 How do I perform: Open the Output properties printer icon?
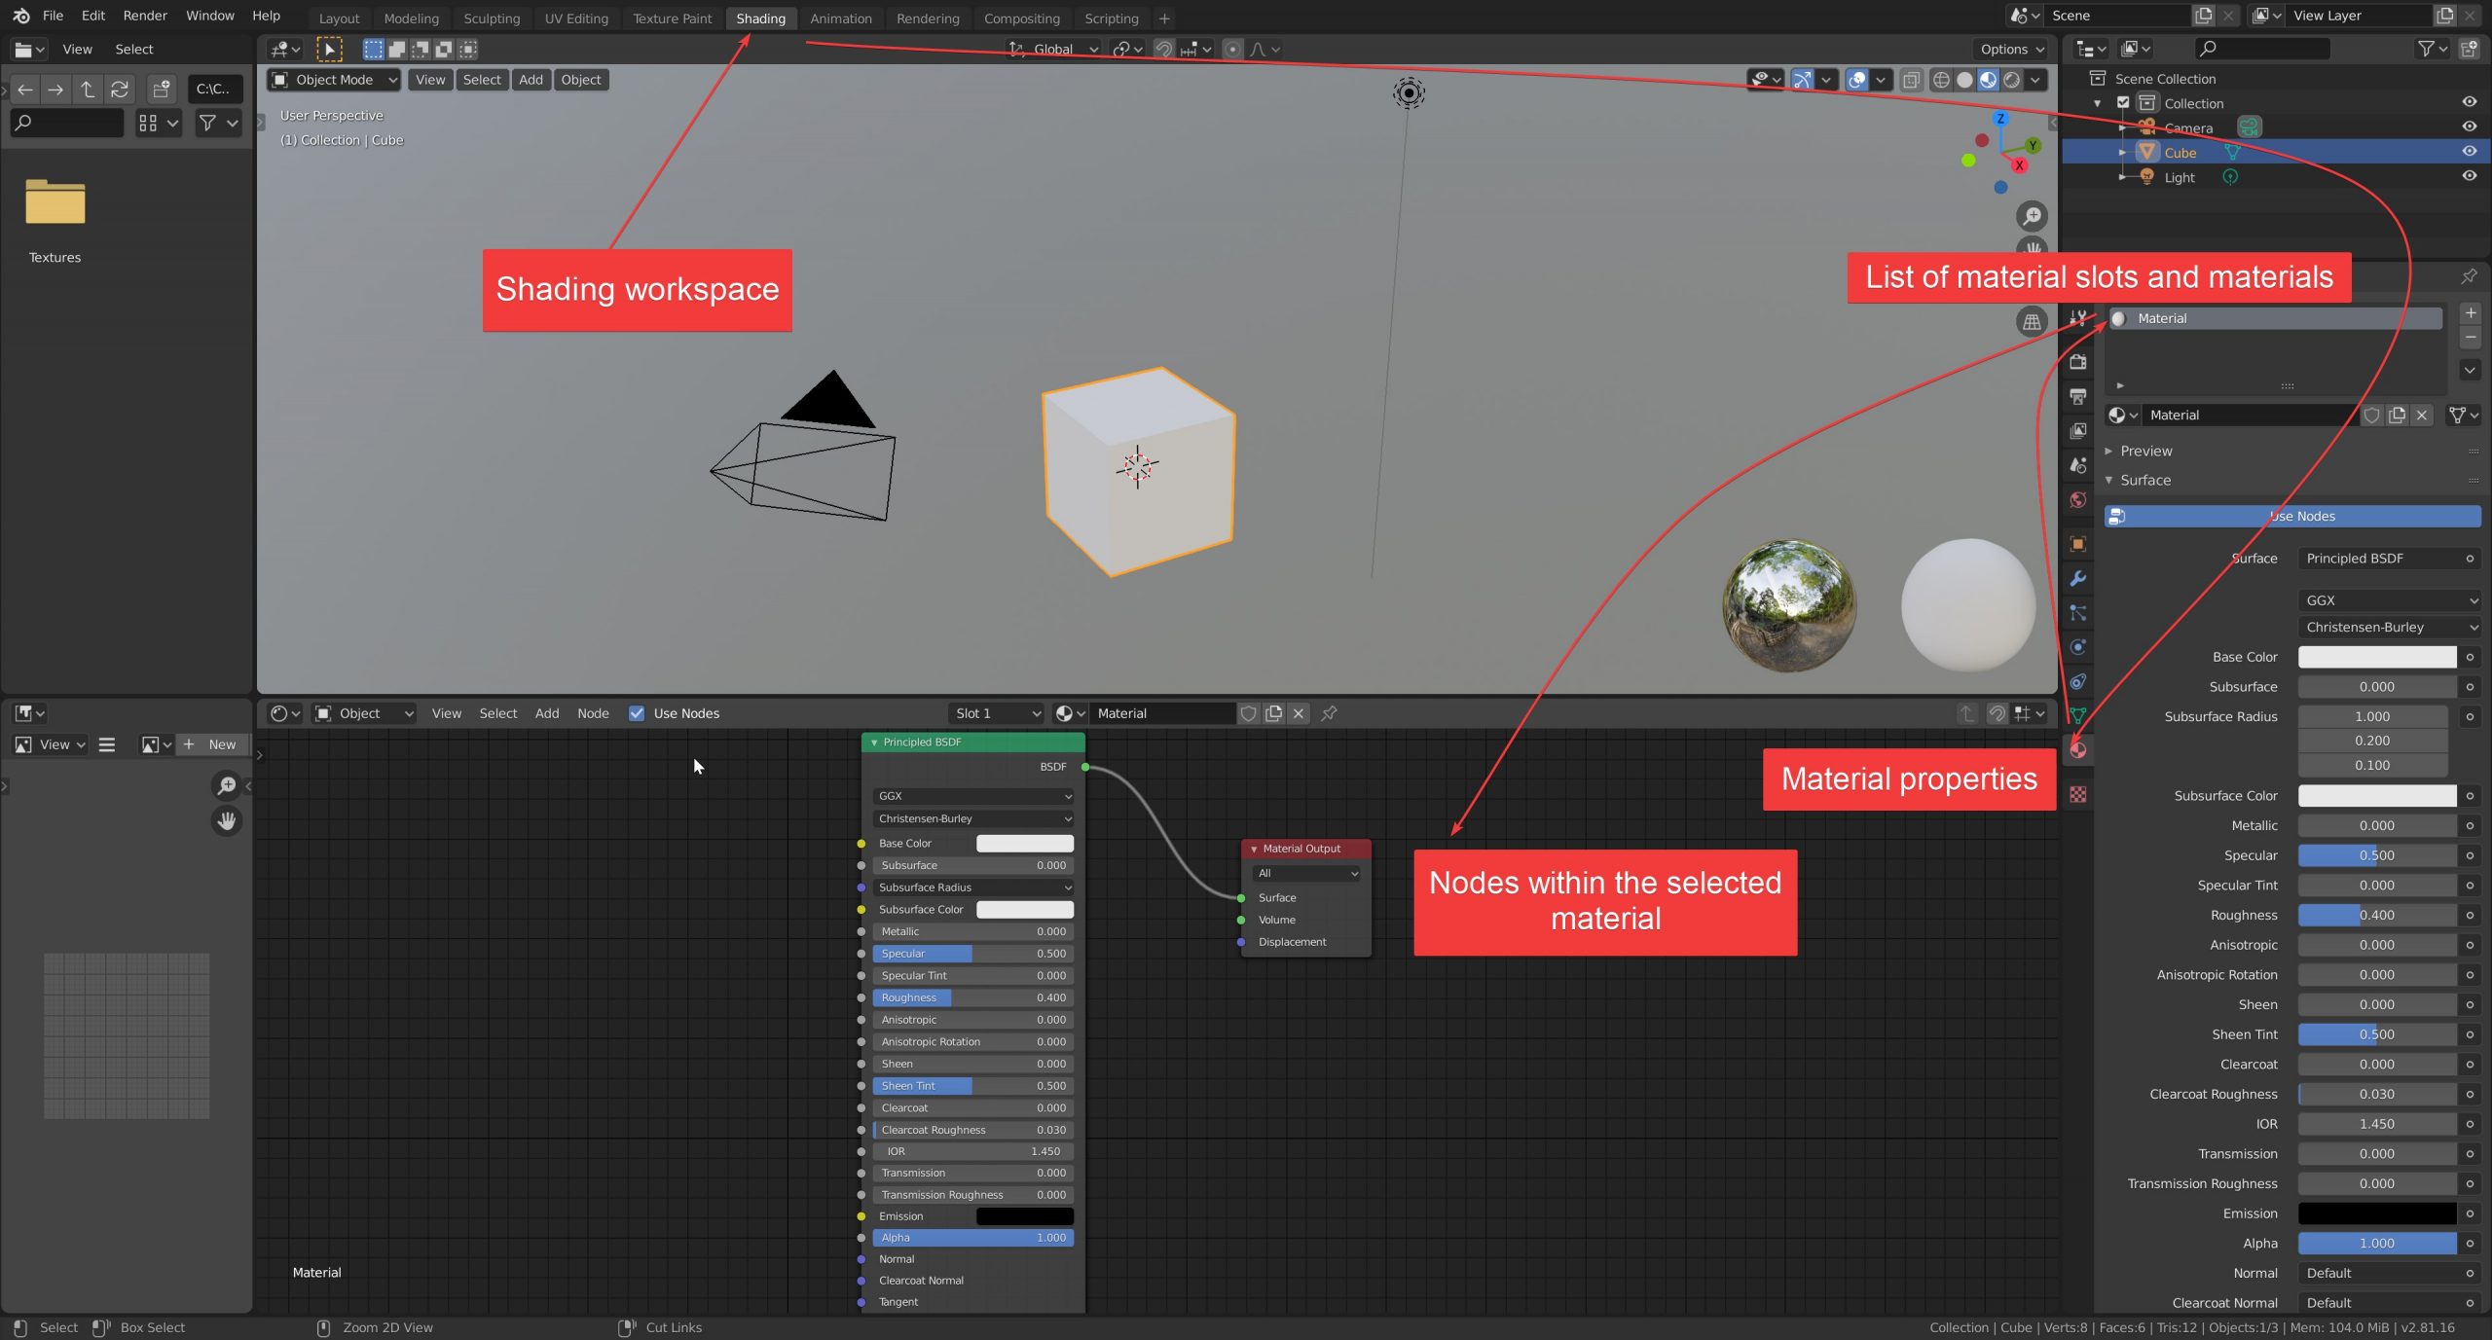(x=2077, y=398)
